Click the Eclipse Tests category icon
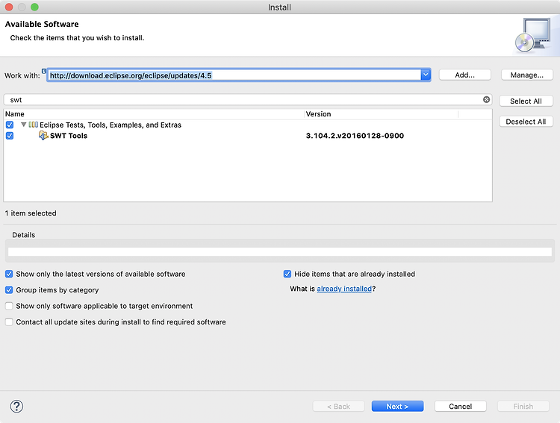The width and height of the screenshot is (560, 423). coord(33,125)
